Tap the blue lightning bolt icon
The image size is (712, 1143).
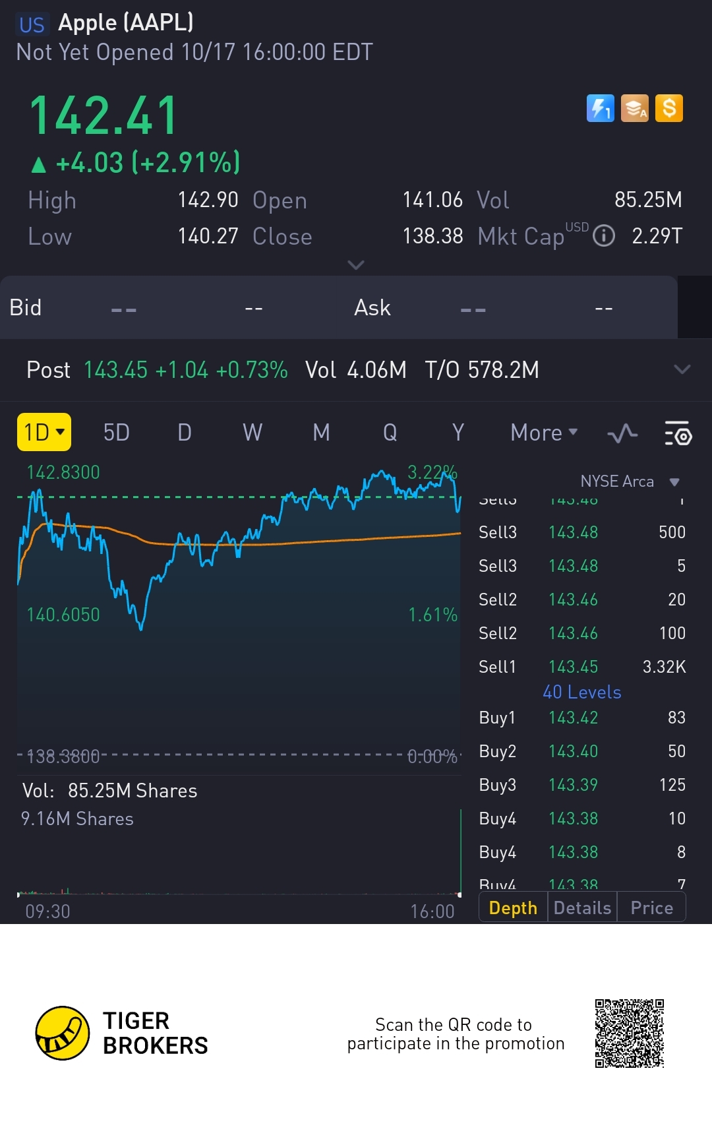point(600,109)
